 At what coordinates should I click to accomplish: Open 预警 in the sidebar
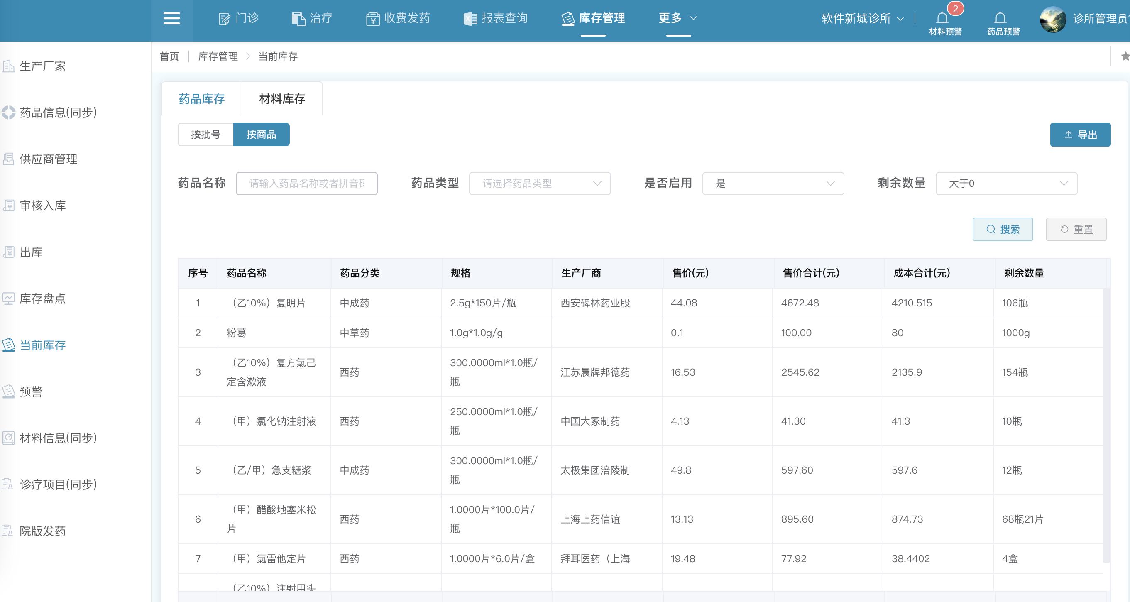[31, 392]
